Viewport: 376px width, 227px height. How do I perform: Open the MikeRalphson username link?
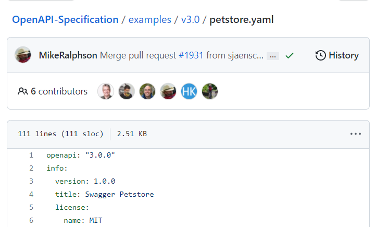click(x=68, y=55)
